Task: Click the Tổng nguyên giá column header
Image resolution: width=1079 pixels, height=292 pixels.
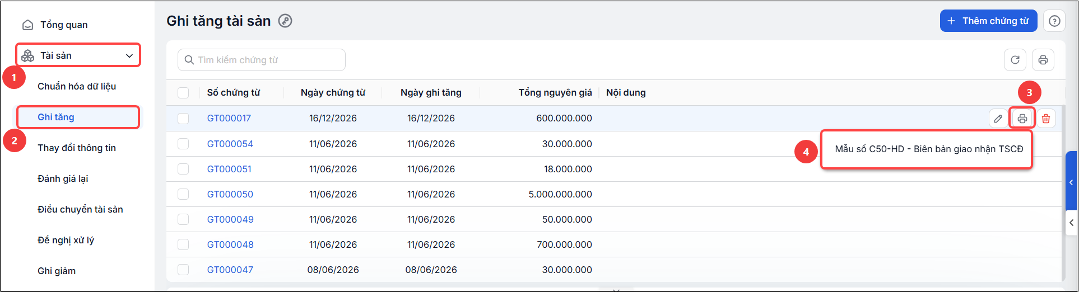Action: coord(555,92)
